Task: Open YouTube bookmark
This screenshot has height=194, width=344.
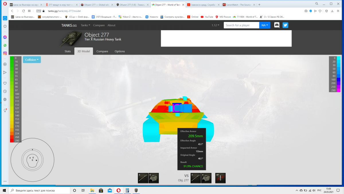Action: (207, 17)
